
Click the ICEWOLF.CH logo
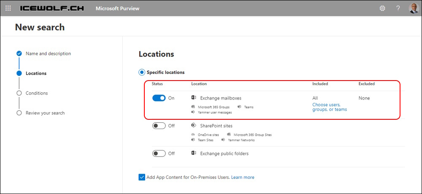[x=52, y=8]
